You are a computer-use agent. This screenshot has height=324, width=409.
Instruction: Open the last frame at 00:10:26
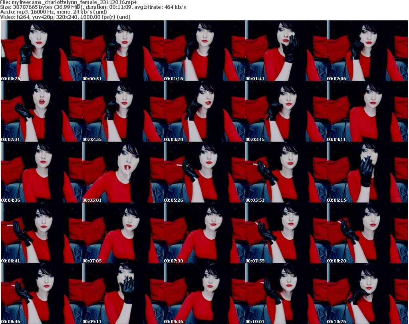[367, 294]
